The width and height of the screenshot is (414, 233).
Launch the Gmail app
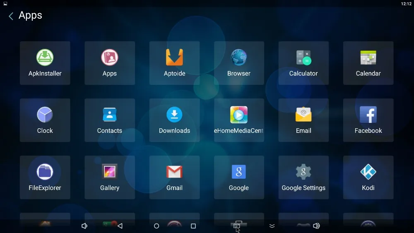click(x=174, y=177)
